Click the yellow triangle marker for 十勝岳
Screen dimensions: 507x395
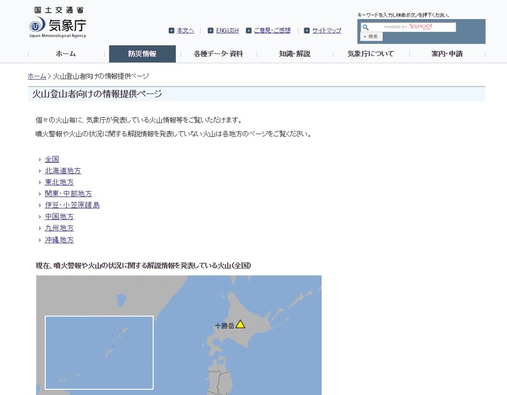click(240, 324)
